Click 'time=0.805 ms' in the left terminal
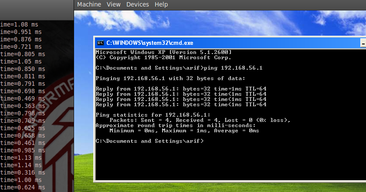366x192 pixels. 23,54
